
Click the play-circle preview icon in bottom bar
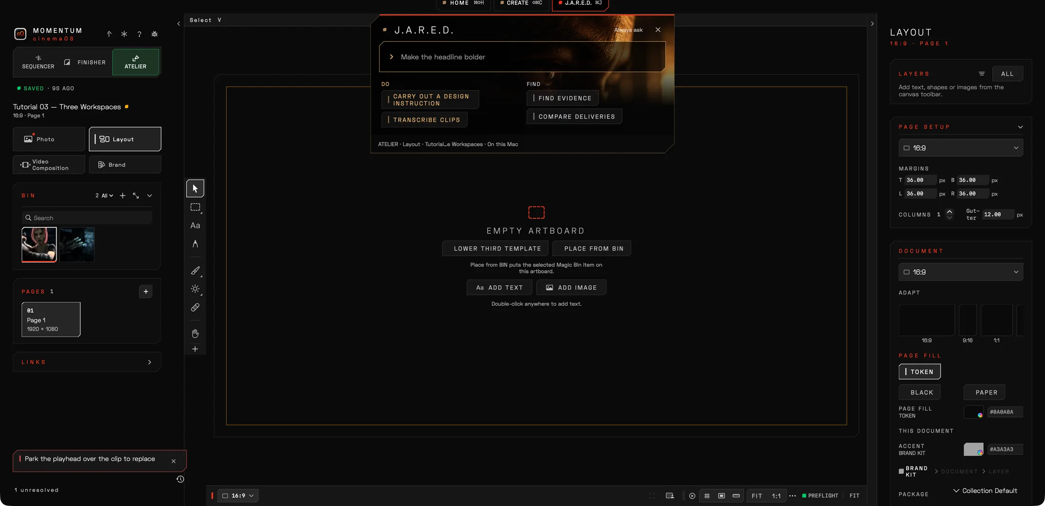[692, 496]
